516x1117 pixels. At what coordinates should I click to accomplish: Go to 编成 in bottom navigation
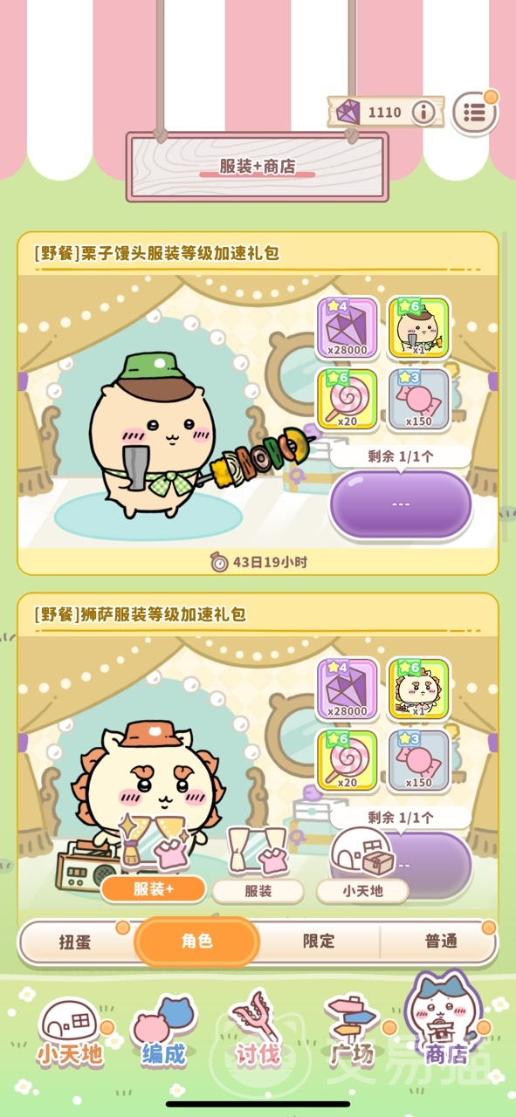164,1034
